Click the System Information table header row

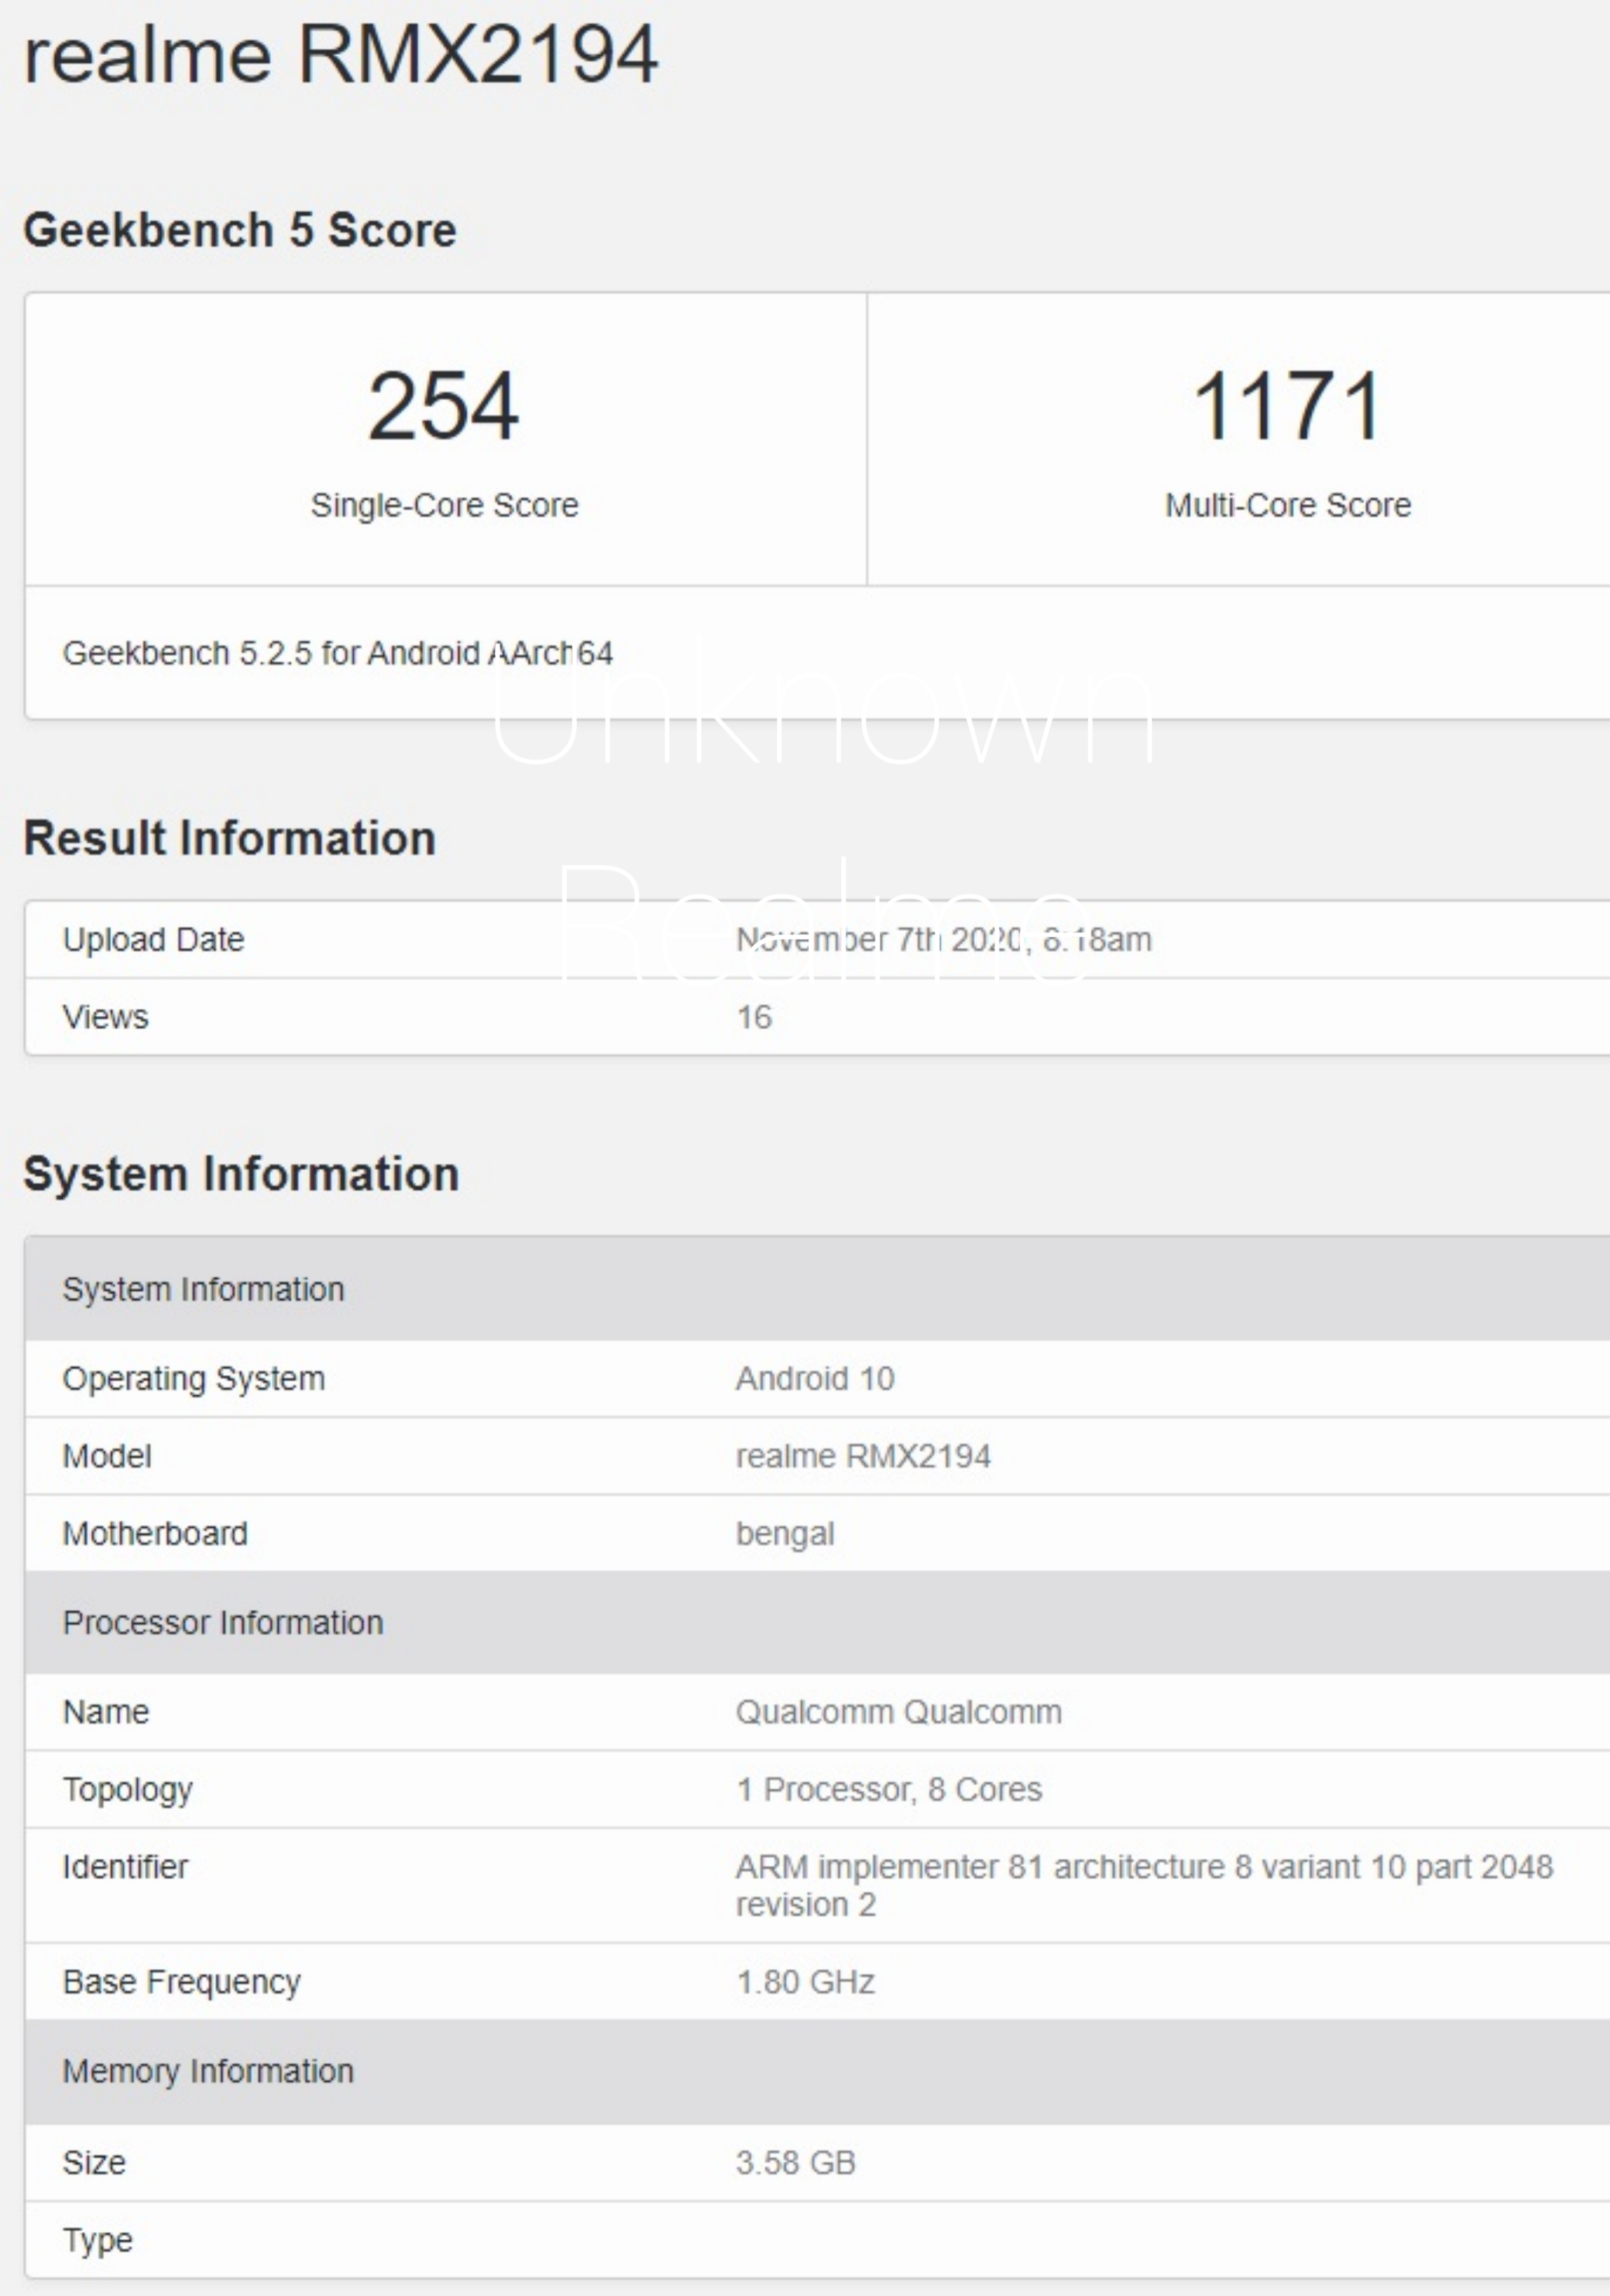pyautogui.click(x=203, y=1289)
